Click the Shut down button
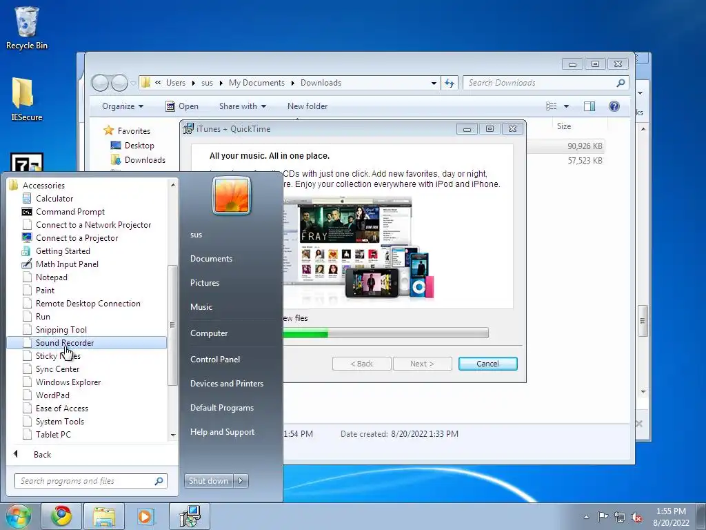 click(x=208, y=481)
